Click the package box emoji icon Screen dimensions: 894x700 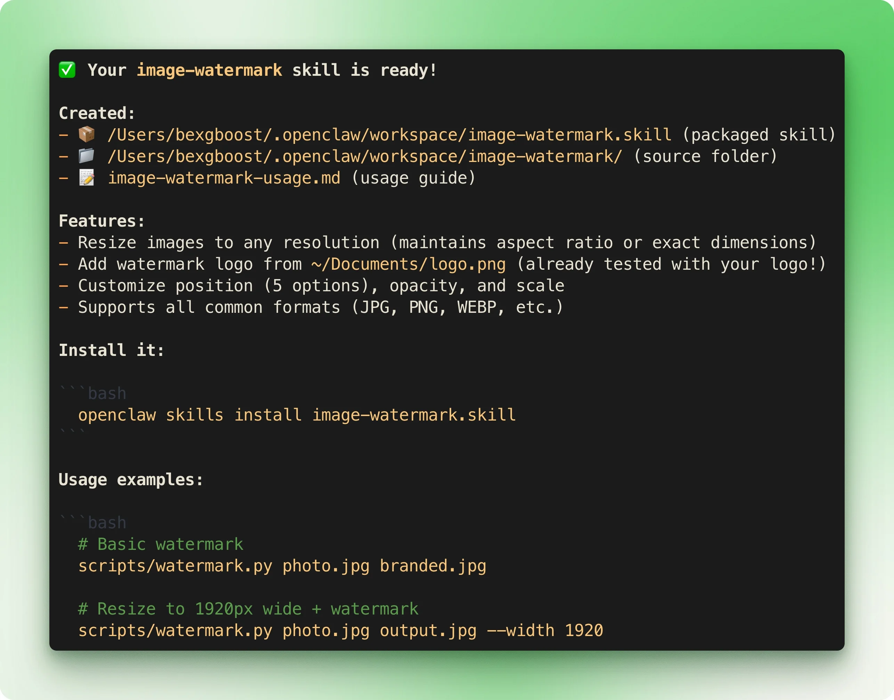(x=87, y=135)
